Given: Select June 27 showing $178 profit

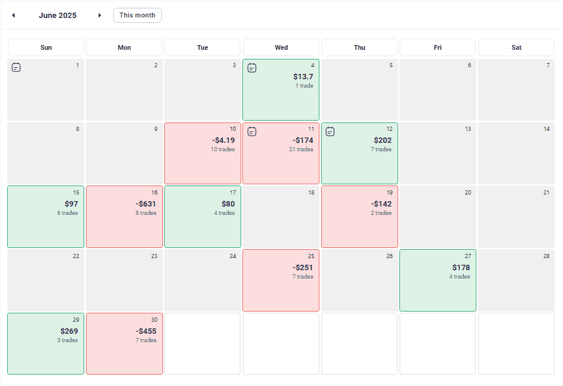Looking at the screenshot, I should [438, 280].
